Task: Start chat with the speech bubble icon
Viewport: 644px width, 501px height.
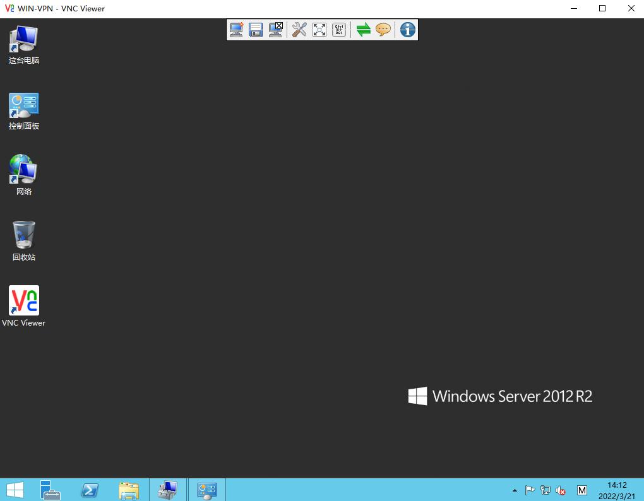Action: click(383, 30)
